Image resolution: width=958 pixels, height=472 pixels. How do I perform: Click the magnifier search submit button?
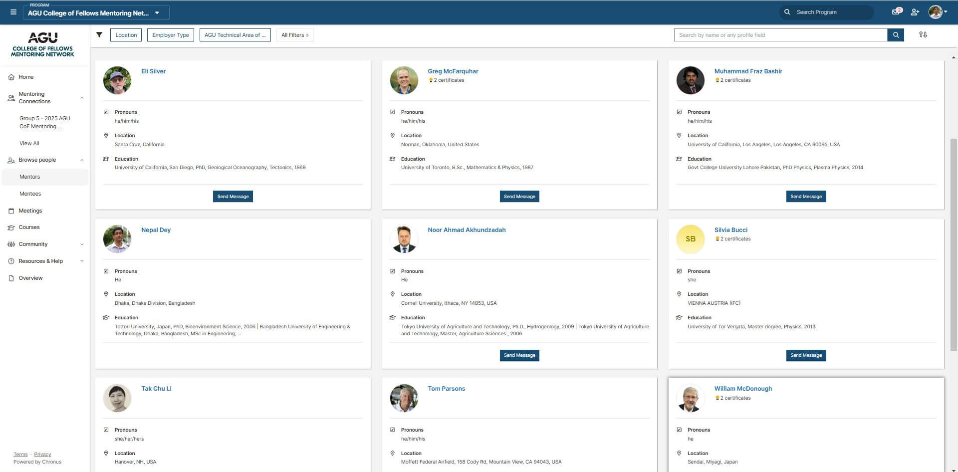(x=896, y=35)
